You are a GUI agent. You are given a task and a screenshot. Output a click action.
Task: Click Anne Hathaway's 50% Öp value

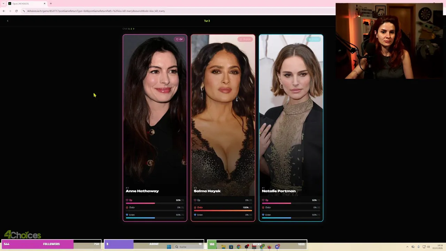(x=178, y=200)
